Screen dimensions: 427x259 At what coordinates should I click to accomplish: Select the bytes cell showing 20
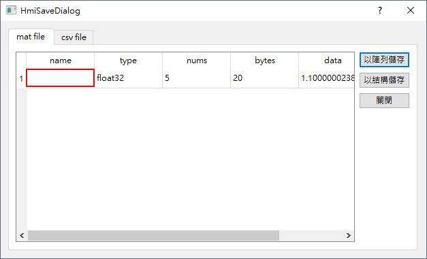[x=264, y=78]
